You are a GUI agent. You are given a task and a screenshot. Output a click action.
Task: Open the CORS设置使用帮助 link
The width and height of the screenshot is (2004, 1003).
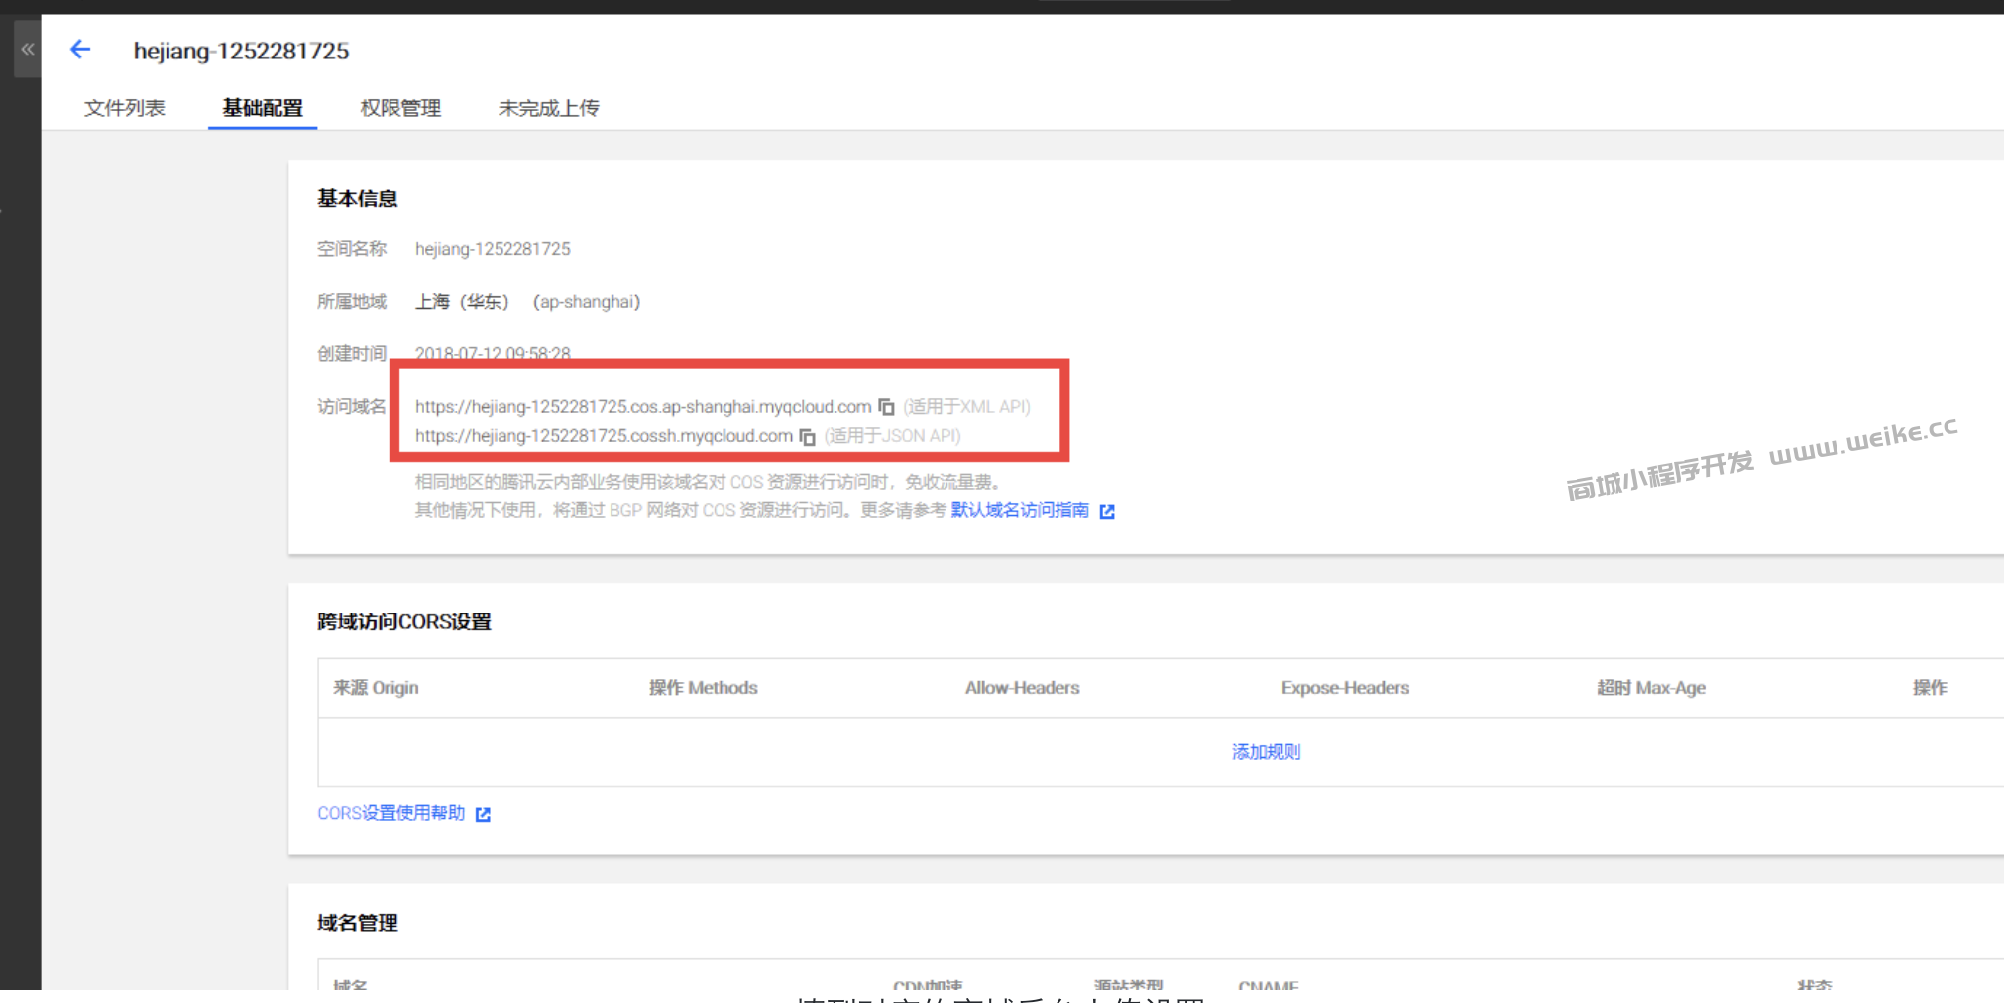point(390,813)
